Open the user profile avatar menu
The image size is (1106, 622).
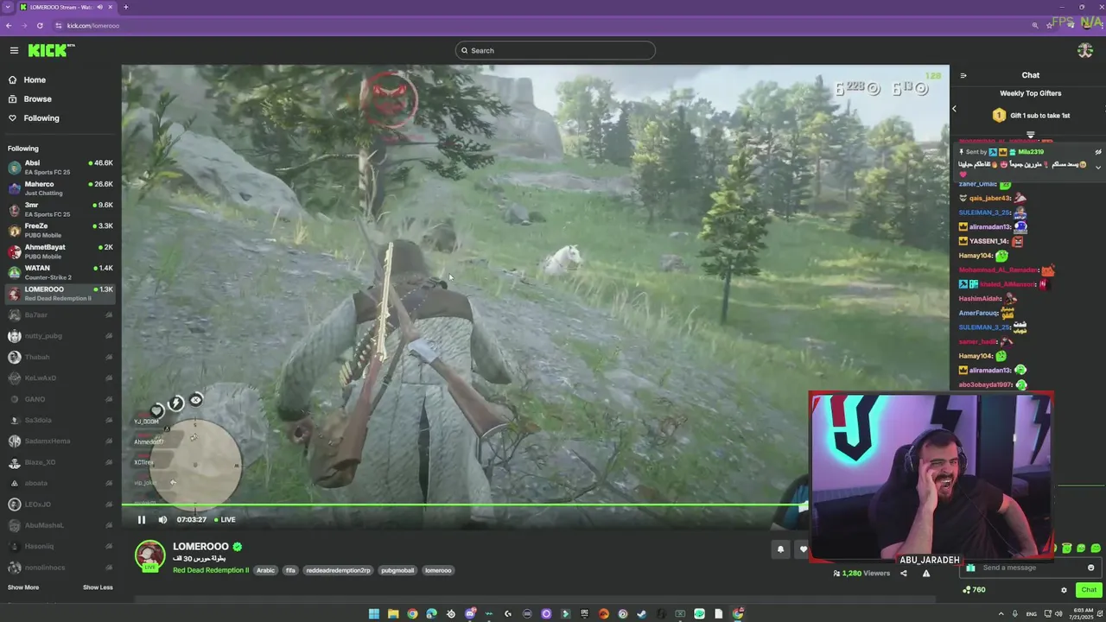pyautogui.click(x=1085, y=50)
